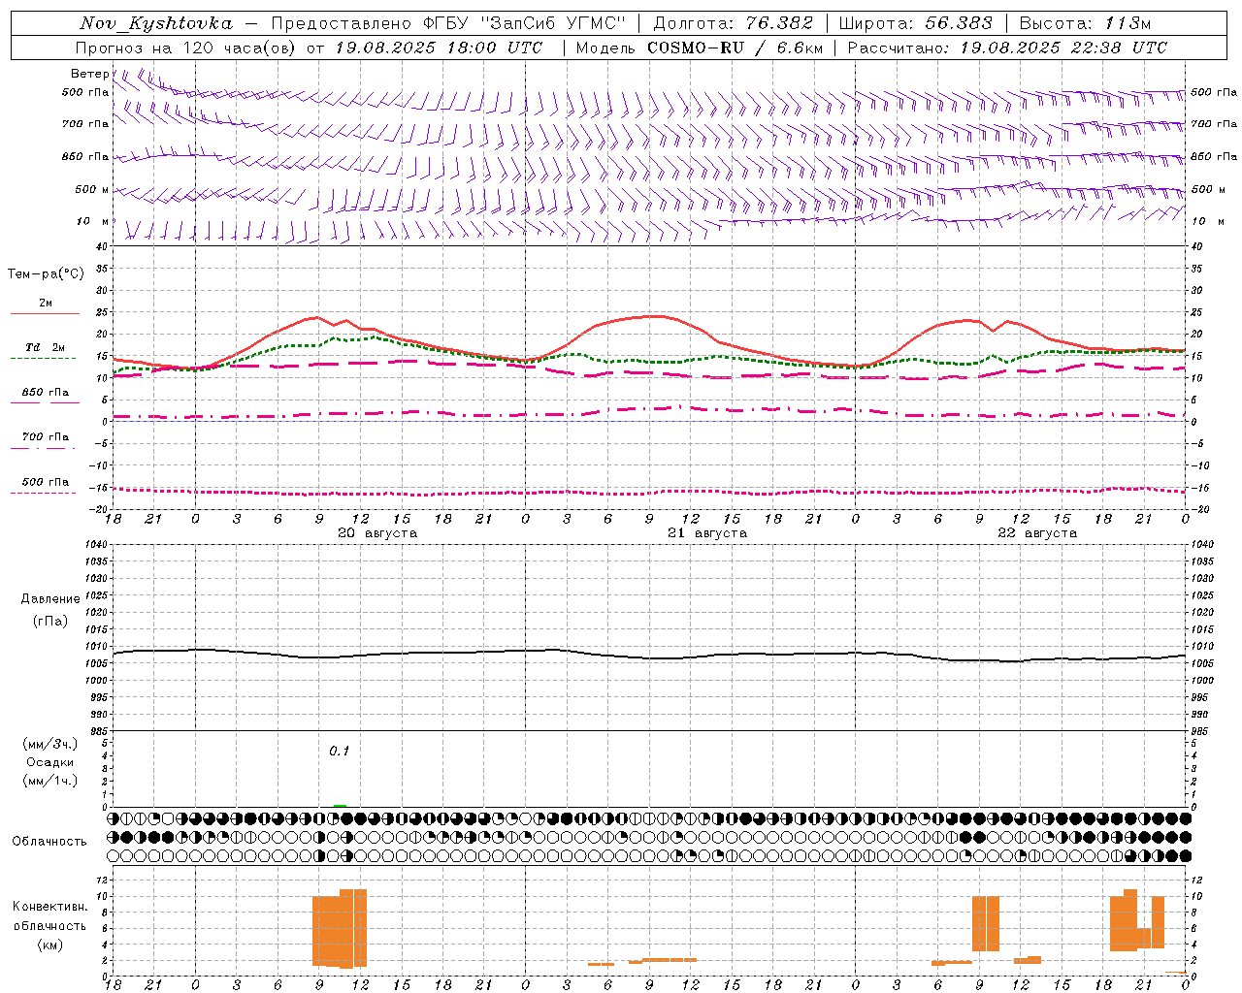Click the Ветер wind panel label

pyautogui.click(x=90, y=74)
